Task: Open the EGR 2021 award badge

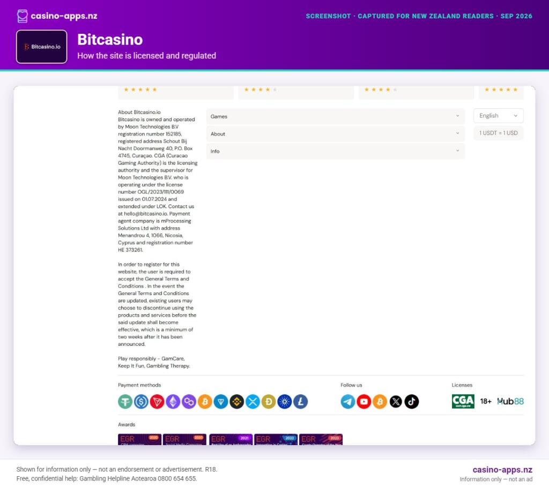Action: [x=231, y=440]
